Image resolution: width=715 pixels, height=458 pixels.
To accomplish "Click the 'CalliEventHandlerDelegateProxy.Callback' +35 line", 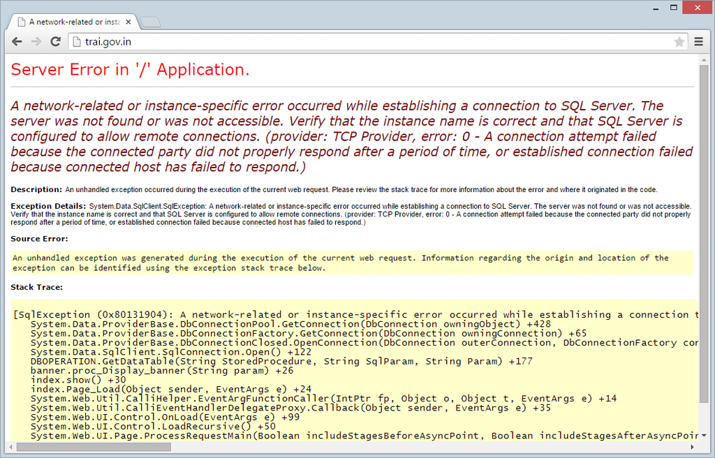I will [x=291, y=408].
